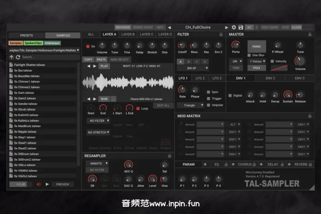Screen dimensions: 321x214
Task: Click next arrow beside ROM button
Action: (95, 99)
